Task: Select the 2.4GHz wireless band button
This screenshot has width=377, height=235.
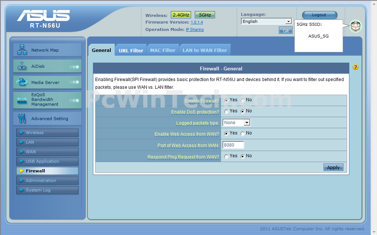Action: coord(181,15)
